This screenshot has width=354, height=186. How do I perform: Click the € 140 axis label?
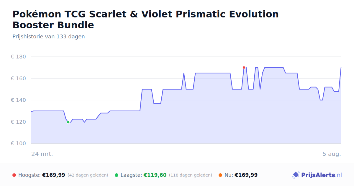point(19,100)
